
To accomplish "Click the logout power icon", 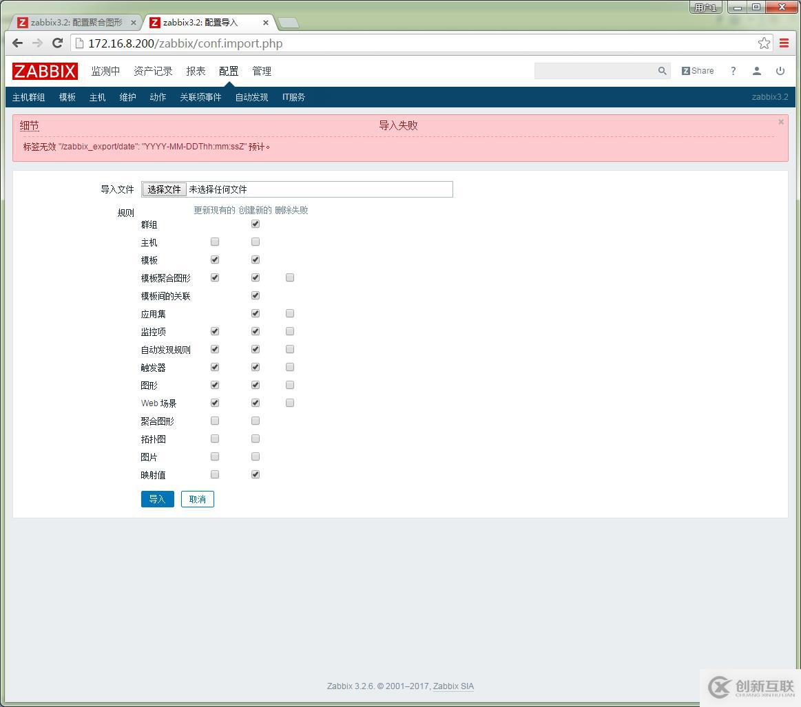I will tap(779, 71).
